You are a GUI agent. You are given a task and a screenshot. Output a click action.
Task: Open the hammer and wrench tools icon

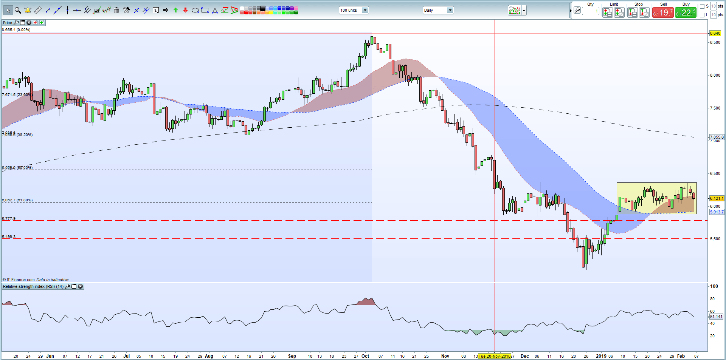coord(126,10)
